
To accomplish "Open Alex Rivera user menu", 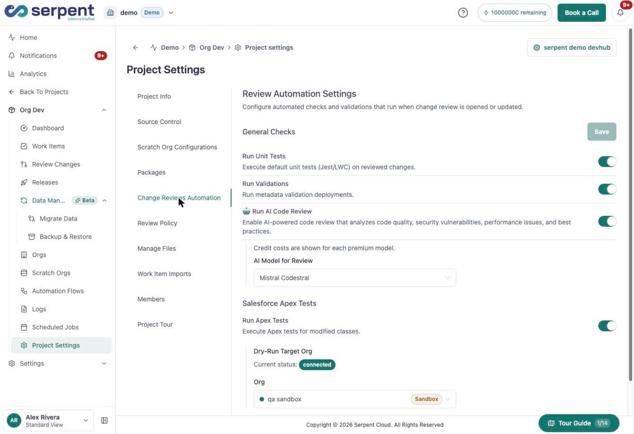I will (48, 421).
